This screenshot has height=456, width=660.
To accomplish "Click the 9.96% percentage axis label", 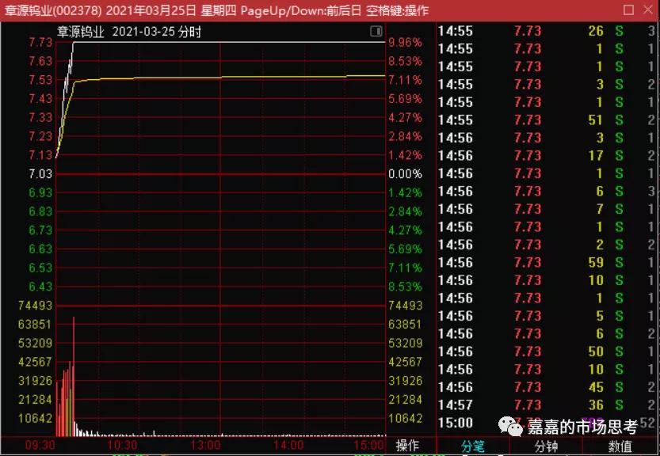I will [x=405, y=43].
